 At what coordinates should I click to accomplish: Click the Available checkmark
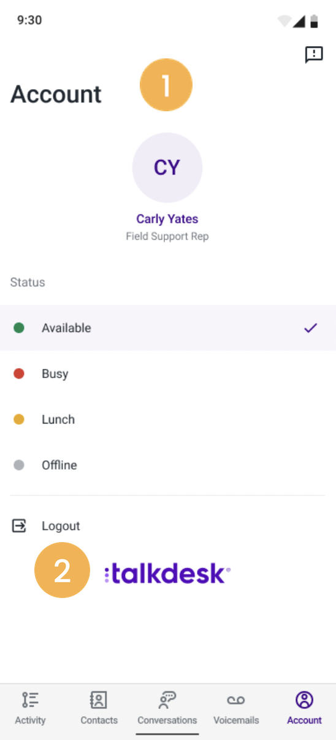(311, 328)
